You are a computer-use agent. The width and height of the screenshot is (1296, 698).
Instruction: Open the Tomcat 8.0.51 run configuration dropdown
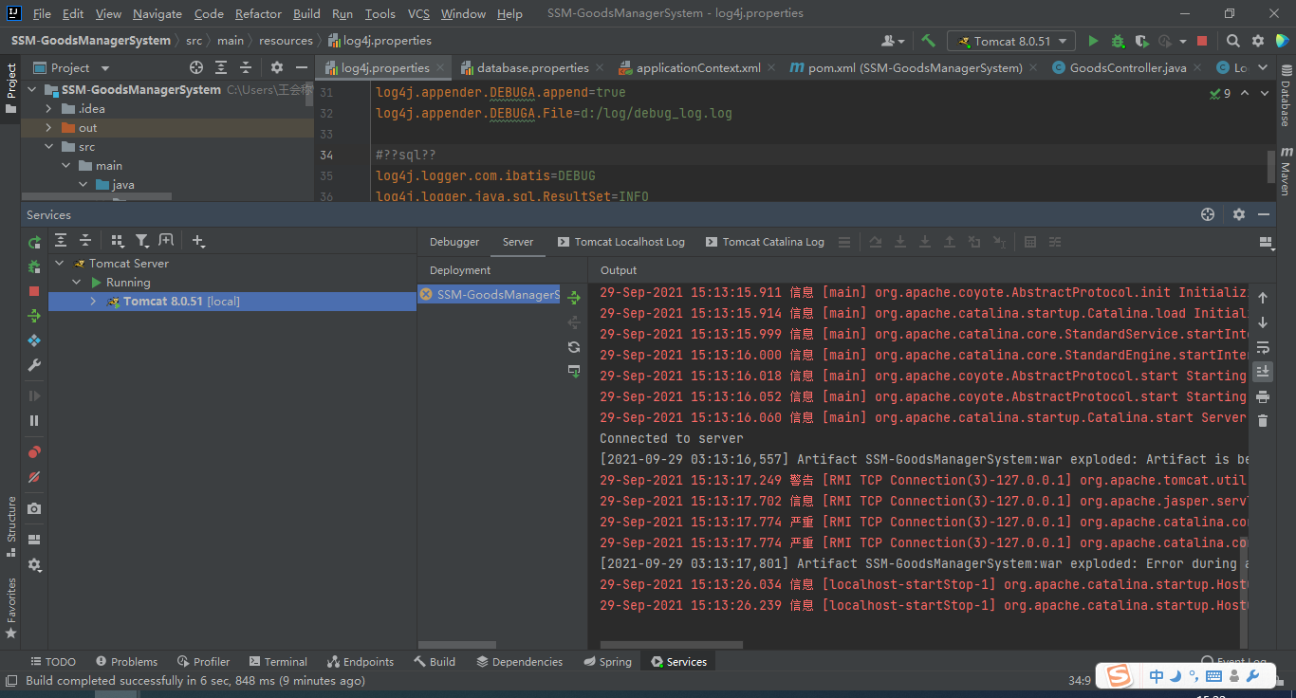(x=1012, y=41)
